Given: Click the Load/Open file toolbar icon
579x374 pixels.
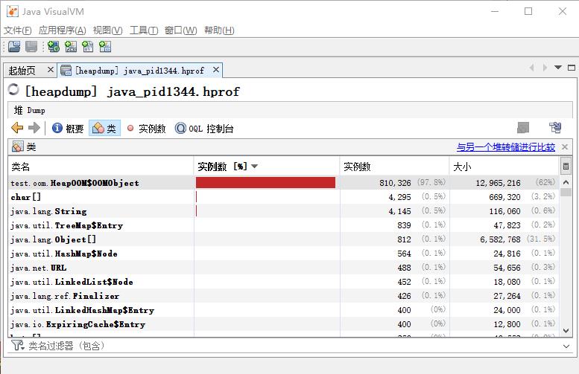Looking at the screenshot, I should [14, 47].
